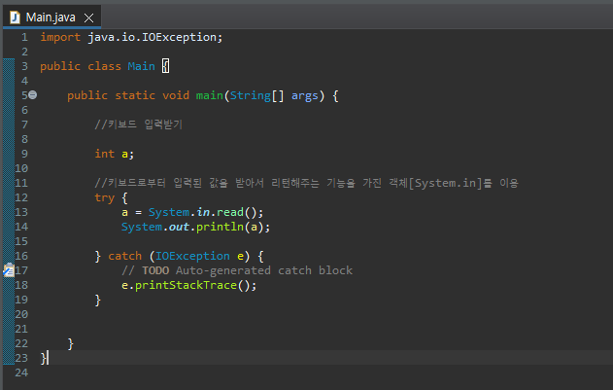The height and width of the screenshot is (390, 613).
Task: Click closing brace on line 19
Action: tap(98, 300)
